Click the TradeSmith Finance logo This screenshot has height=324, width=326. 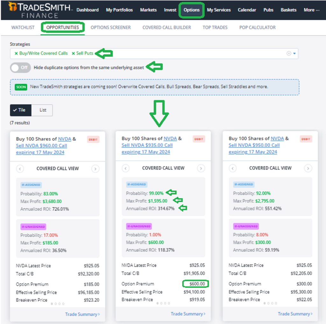click(40, 10)
